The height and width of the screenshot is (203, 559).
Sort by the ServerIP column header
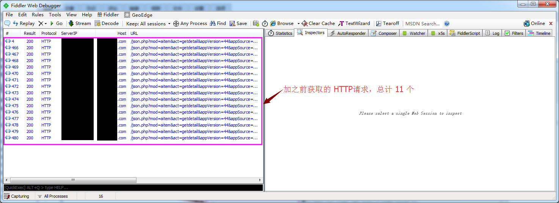77,33
